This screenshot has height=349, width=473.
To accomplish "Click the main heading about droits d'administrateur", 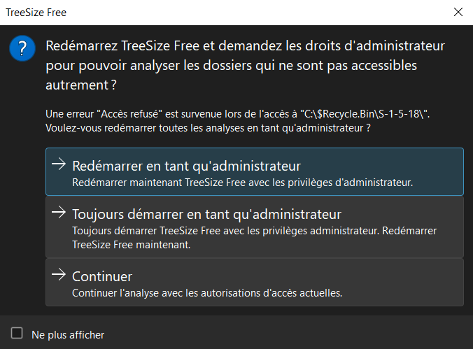I will coord(245,47).
